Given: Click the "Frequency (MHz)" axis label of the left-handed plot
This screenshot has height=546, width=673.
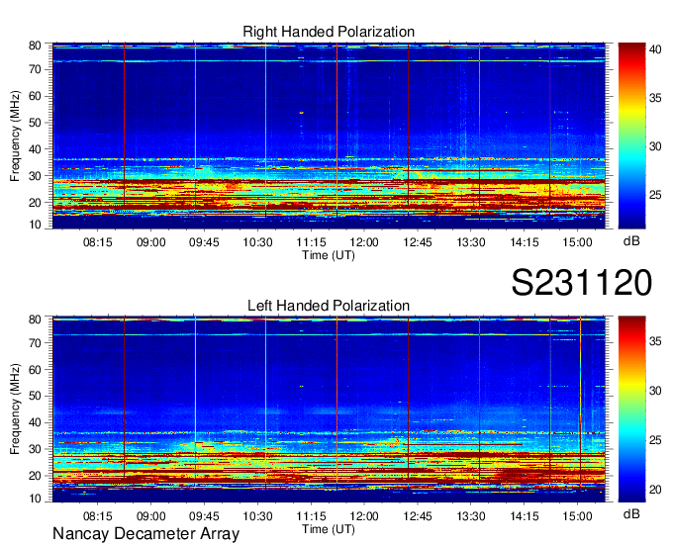Looking at the screenshot, I should 15,409.
